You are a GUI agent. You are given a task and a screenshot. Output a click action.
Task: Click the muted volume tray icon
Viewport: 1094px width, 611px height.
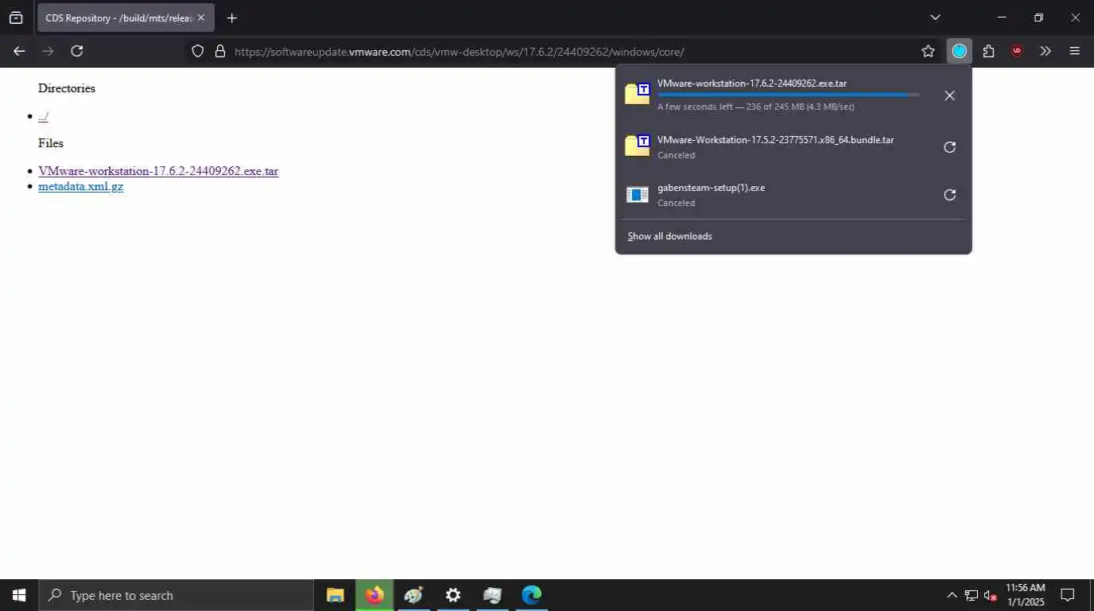tap(991, 595)
